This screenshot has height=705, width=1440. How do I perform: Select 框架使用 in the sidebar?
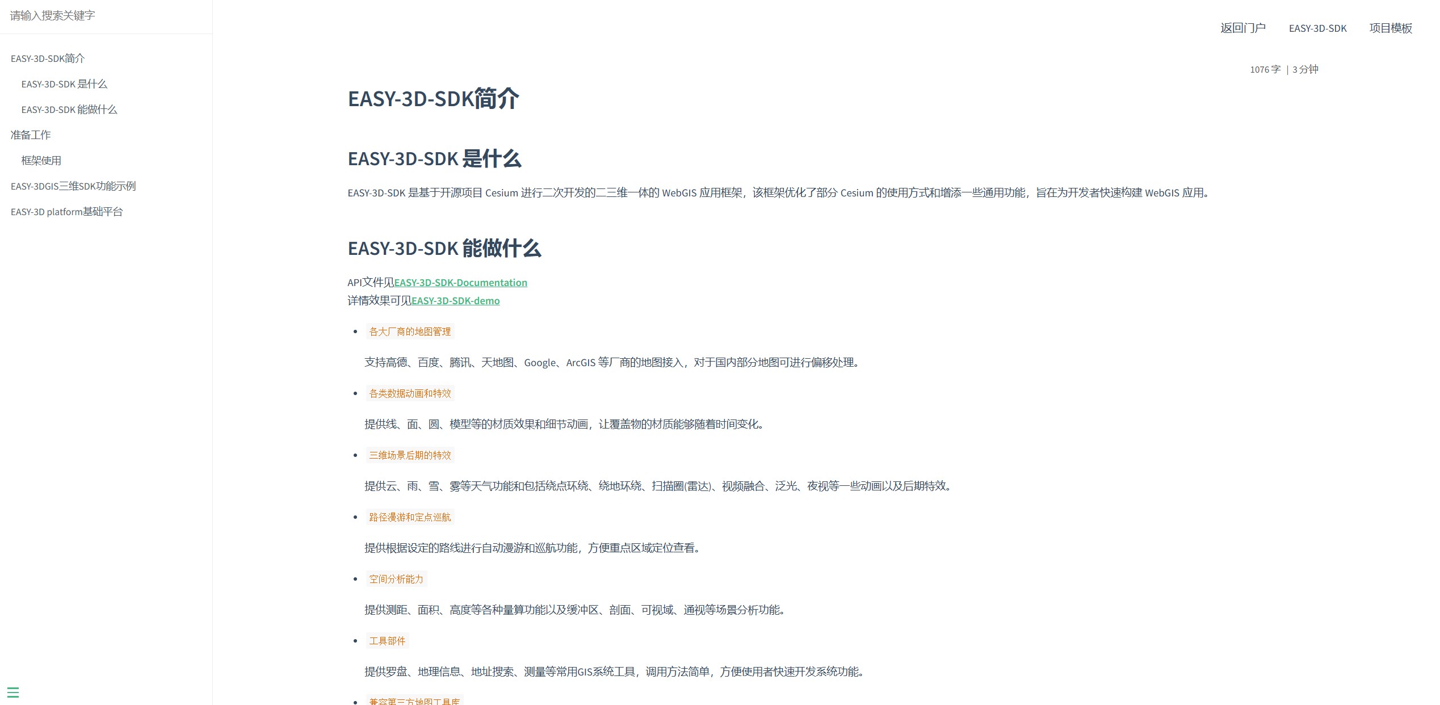(x=41, y=161)
